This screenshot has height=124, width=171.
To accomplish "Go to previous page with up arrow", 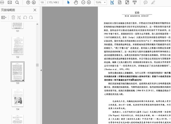I will (x=28, y=3).
